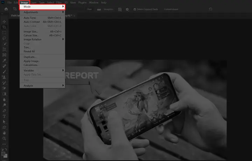Click the Home icon in options bar
Image resolution: width=252 pixels, height=161 pixels.
pos(6,9)
